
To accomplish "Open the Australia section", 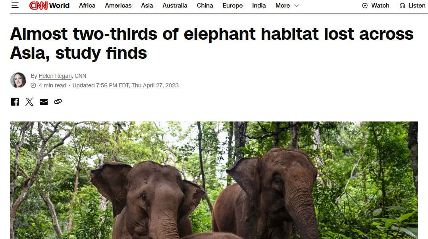I will [x=175, y=6].
